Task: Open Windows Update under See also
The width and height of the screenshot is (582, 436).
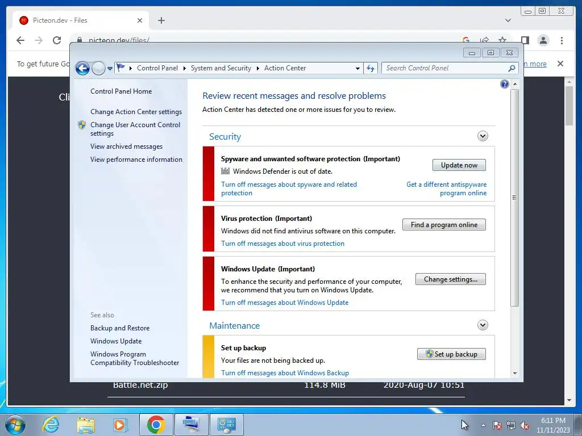Action: click(x=116, y=341)
